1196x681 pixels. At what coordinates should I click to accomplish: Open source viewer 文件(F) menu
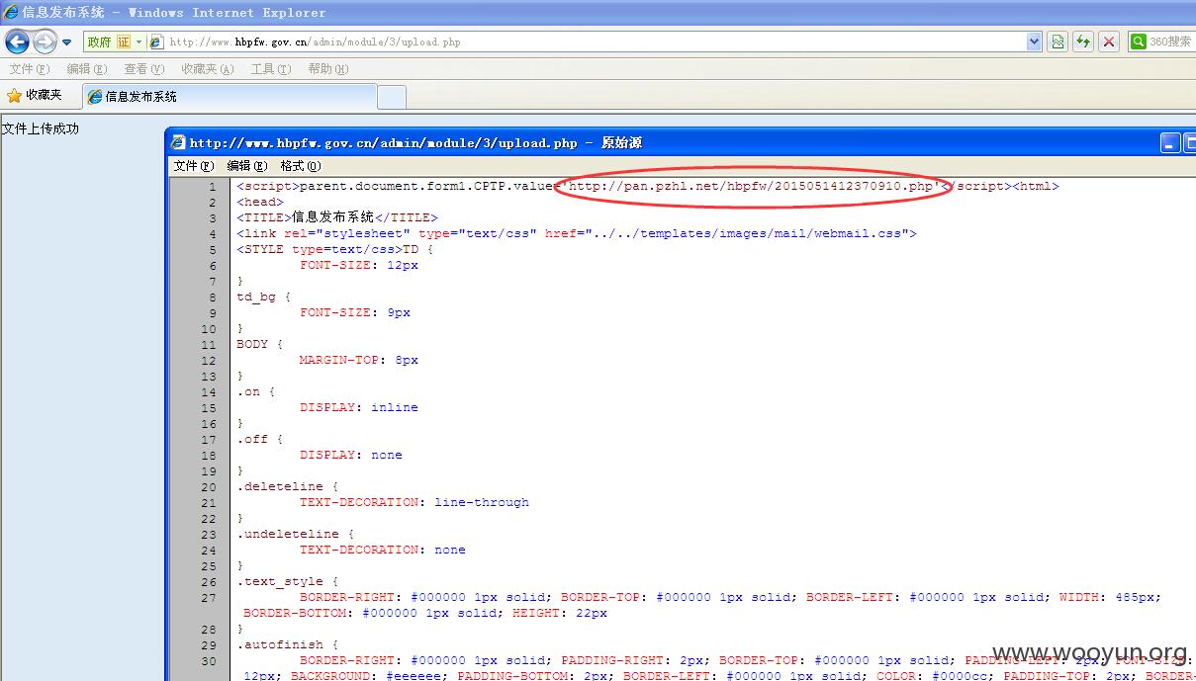(x=193, y=166)
